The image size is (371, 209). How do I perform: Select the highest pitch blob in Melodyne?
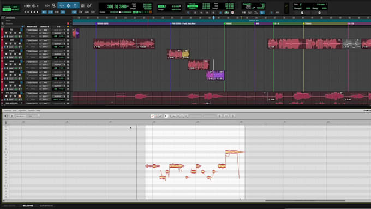click(234, 152)
